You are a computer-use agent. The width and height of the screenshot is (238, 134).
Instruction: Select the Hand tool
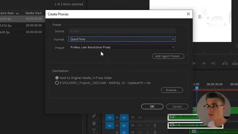[x=94, y=123]
